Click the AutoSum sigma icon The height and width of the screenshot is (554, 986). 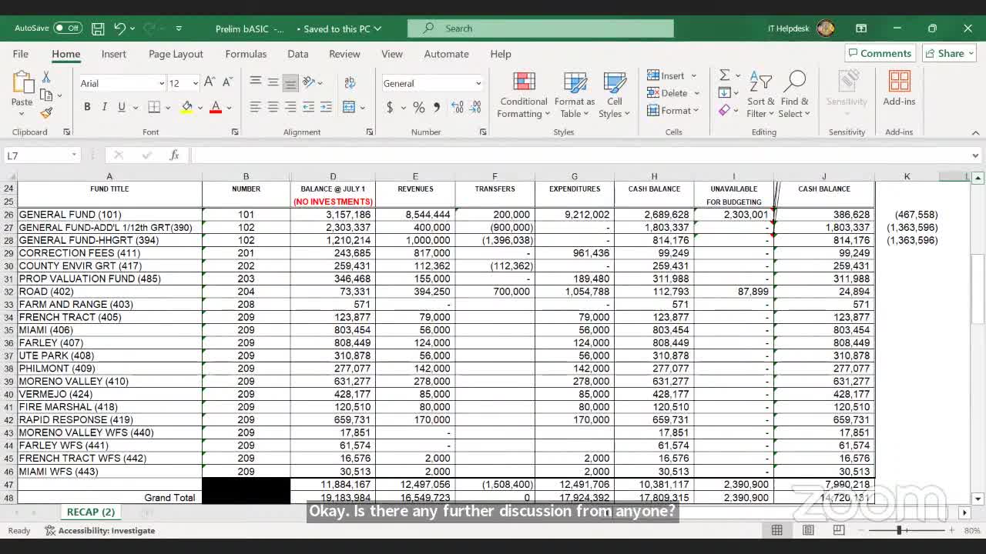[724, 75]
